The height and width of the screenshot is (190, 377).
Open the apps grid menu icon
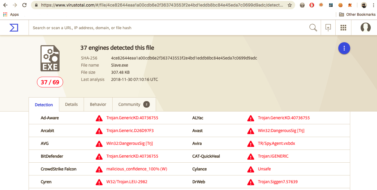coord(343,28)
